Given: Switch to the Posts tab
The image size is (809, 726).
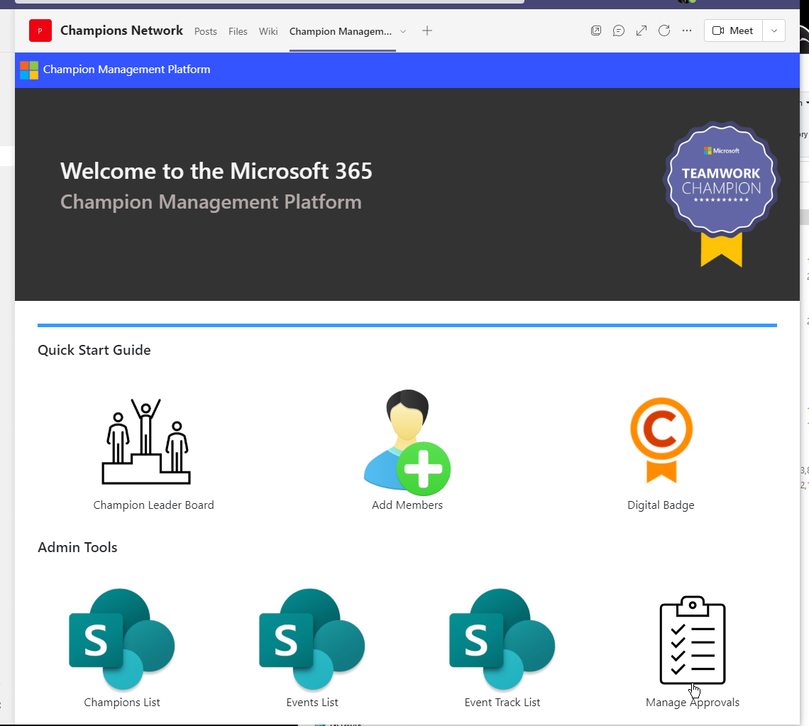Looking at the screenshot, I should click(x=205, y=31).
